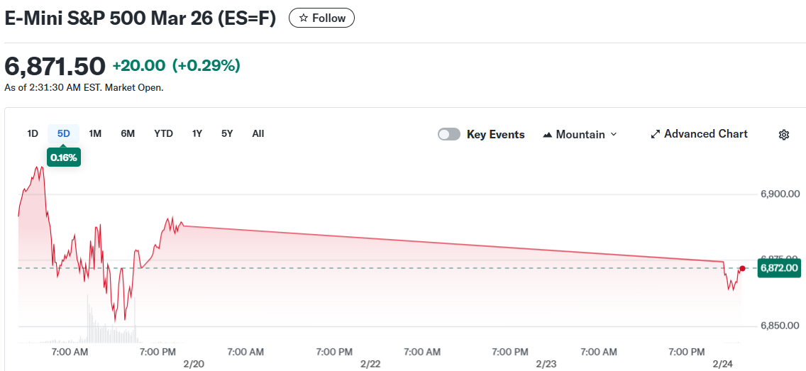Click the 0.16% change badge
The image size is (806, 371).
pos(64,157)
